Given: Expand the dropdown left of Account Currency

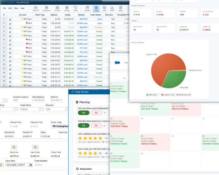Looking at the screenshot, I should click(6, 100).
